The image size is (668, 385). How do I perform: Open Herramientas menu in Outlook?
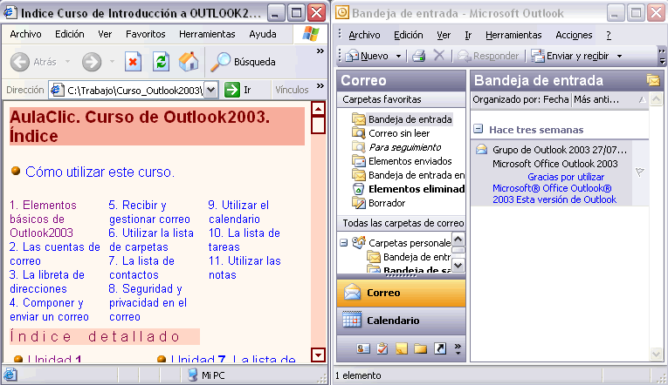pos(513,35)
